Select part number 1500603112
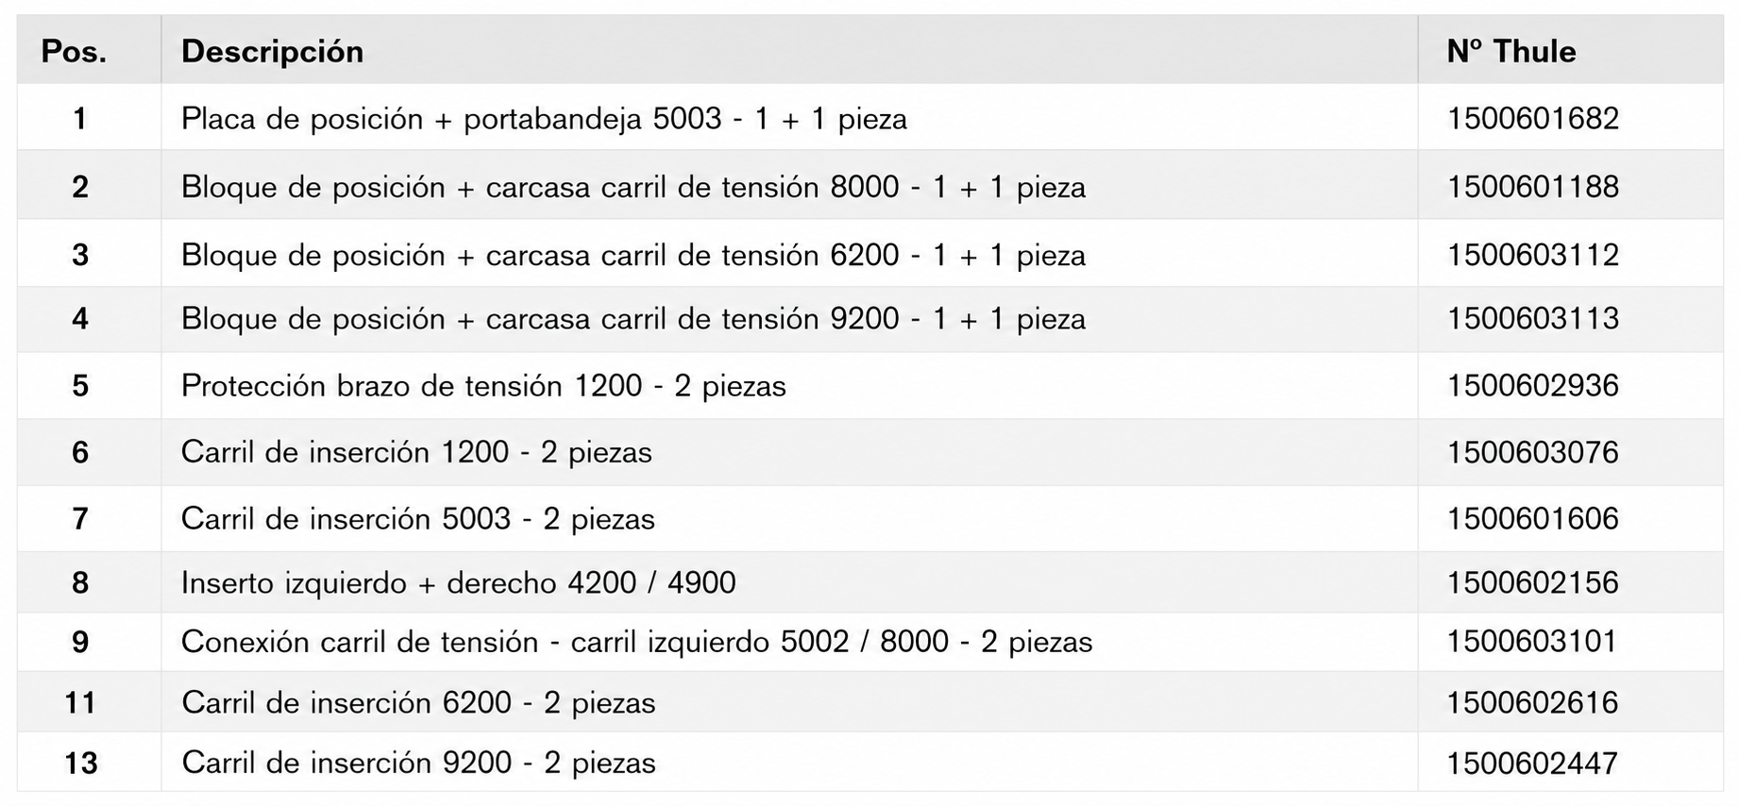 click(x=1532, y=255)
